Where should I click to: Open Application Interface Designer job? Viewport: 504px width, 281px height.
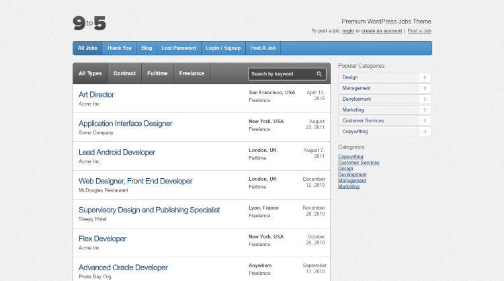(126, 124)
